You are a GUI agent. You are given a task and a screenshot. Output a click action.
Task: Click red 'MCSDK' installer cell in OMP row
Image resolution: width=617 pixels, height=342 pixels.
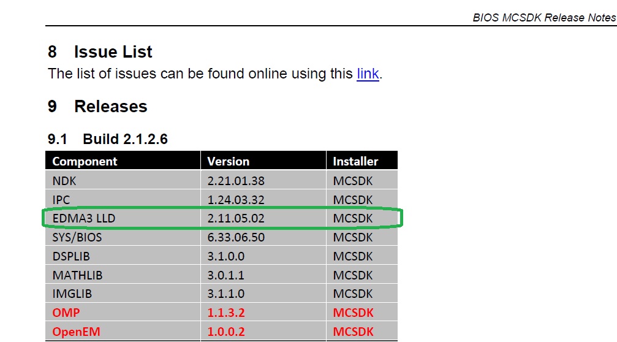coord(361,313)
